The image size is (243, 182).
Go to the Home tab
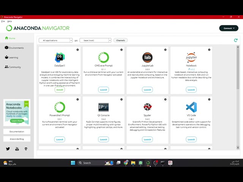coord(17,38)
